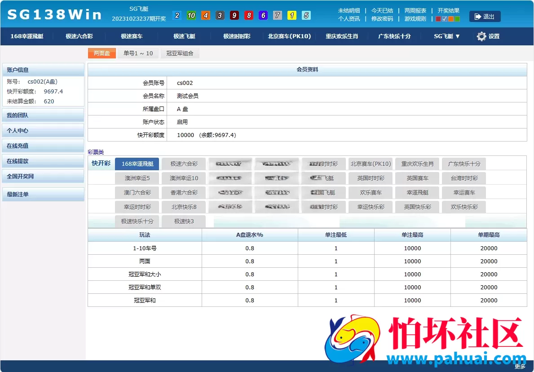The height and width of the screenshot is (372, 534).
Task: Select the green theme color swatch
Action: (x=457, y=19)
